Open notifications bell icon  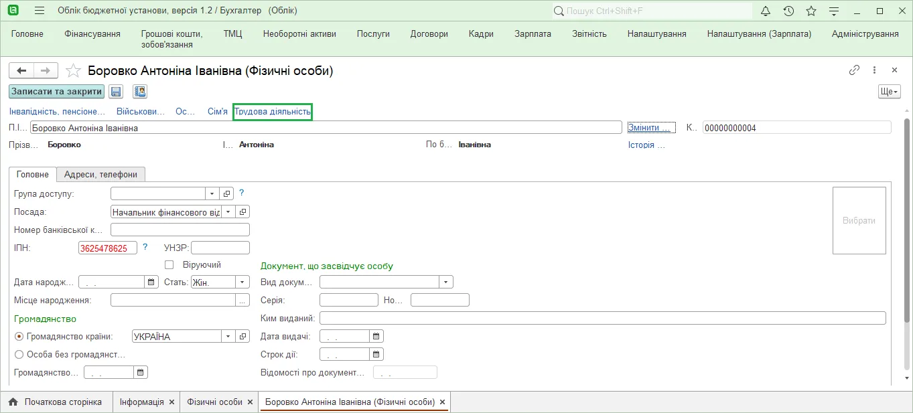tap(766, 11)
